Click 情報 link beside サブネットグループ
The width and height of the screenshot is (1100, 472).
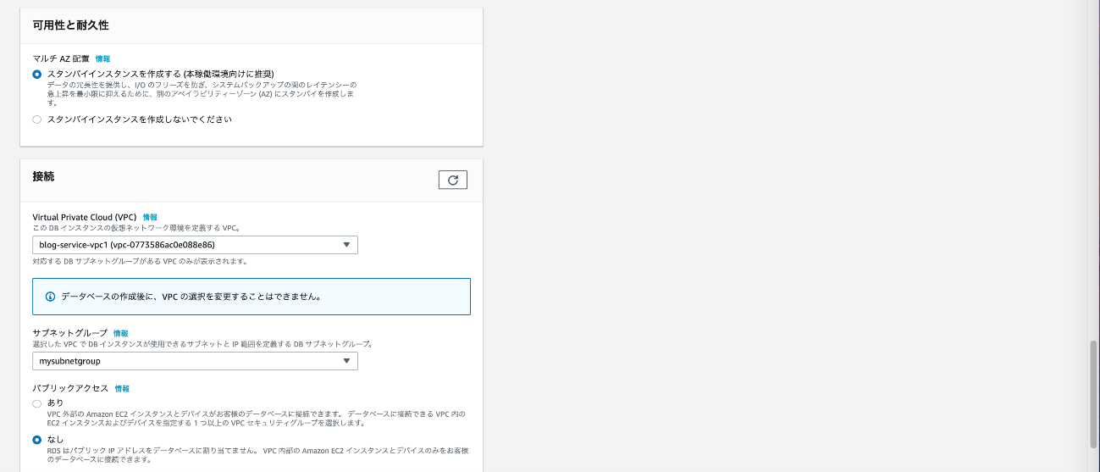click(x=121, y=334)
